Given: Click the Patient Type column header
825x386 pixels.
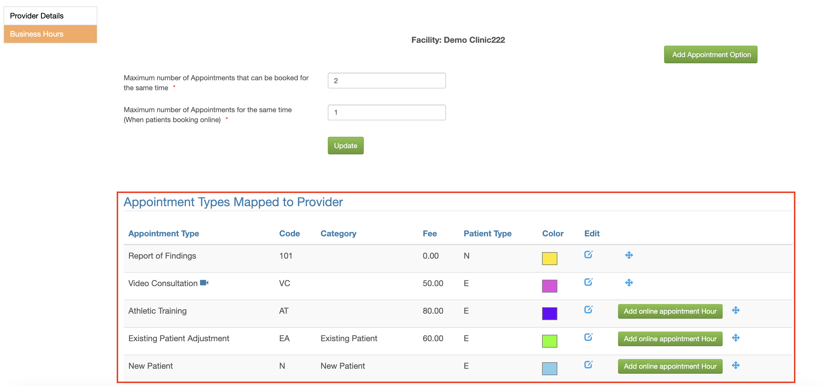Looking at the screenshot, I should pyautogui.click(x=488, y=233).
